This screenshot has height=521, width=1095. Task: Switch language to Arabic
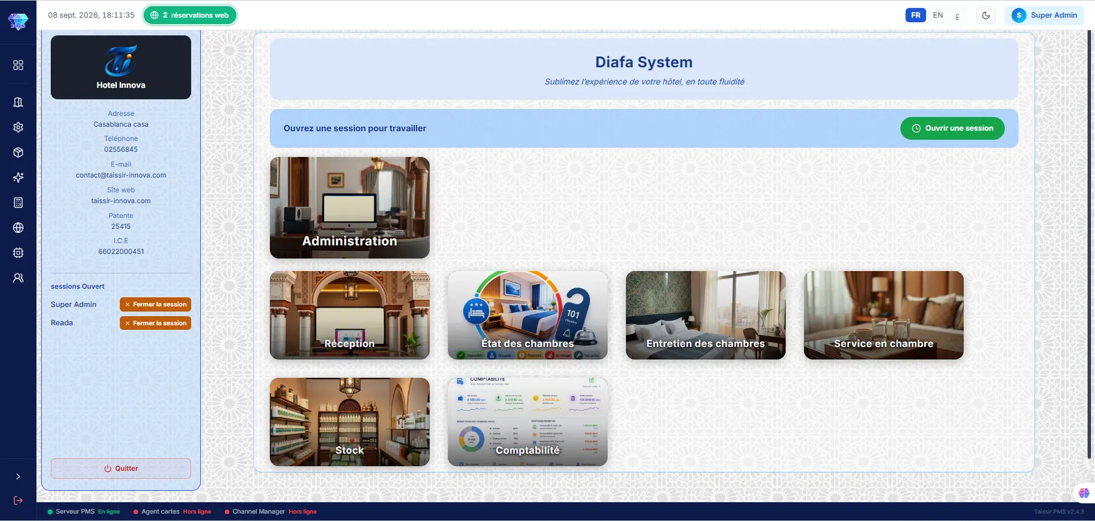(957, 17)
